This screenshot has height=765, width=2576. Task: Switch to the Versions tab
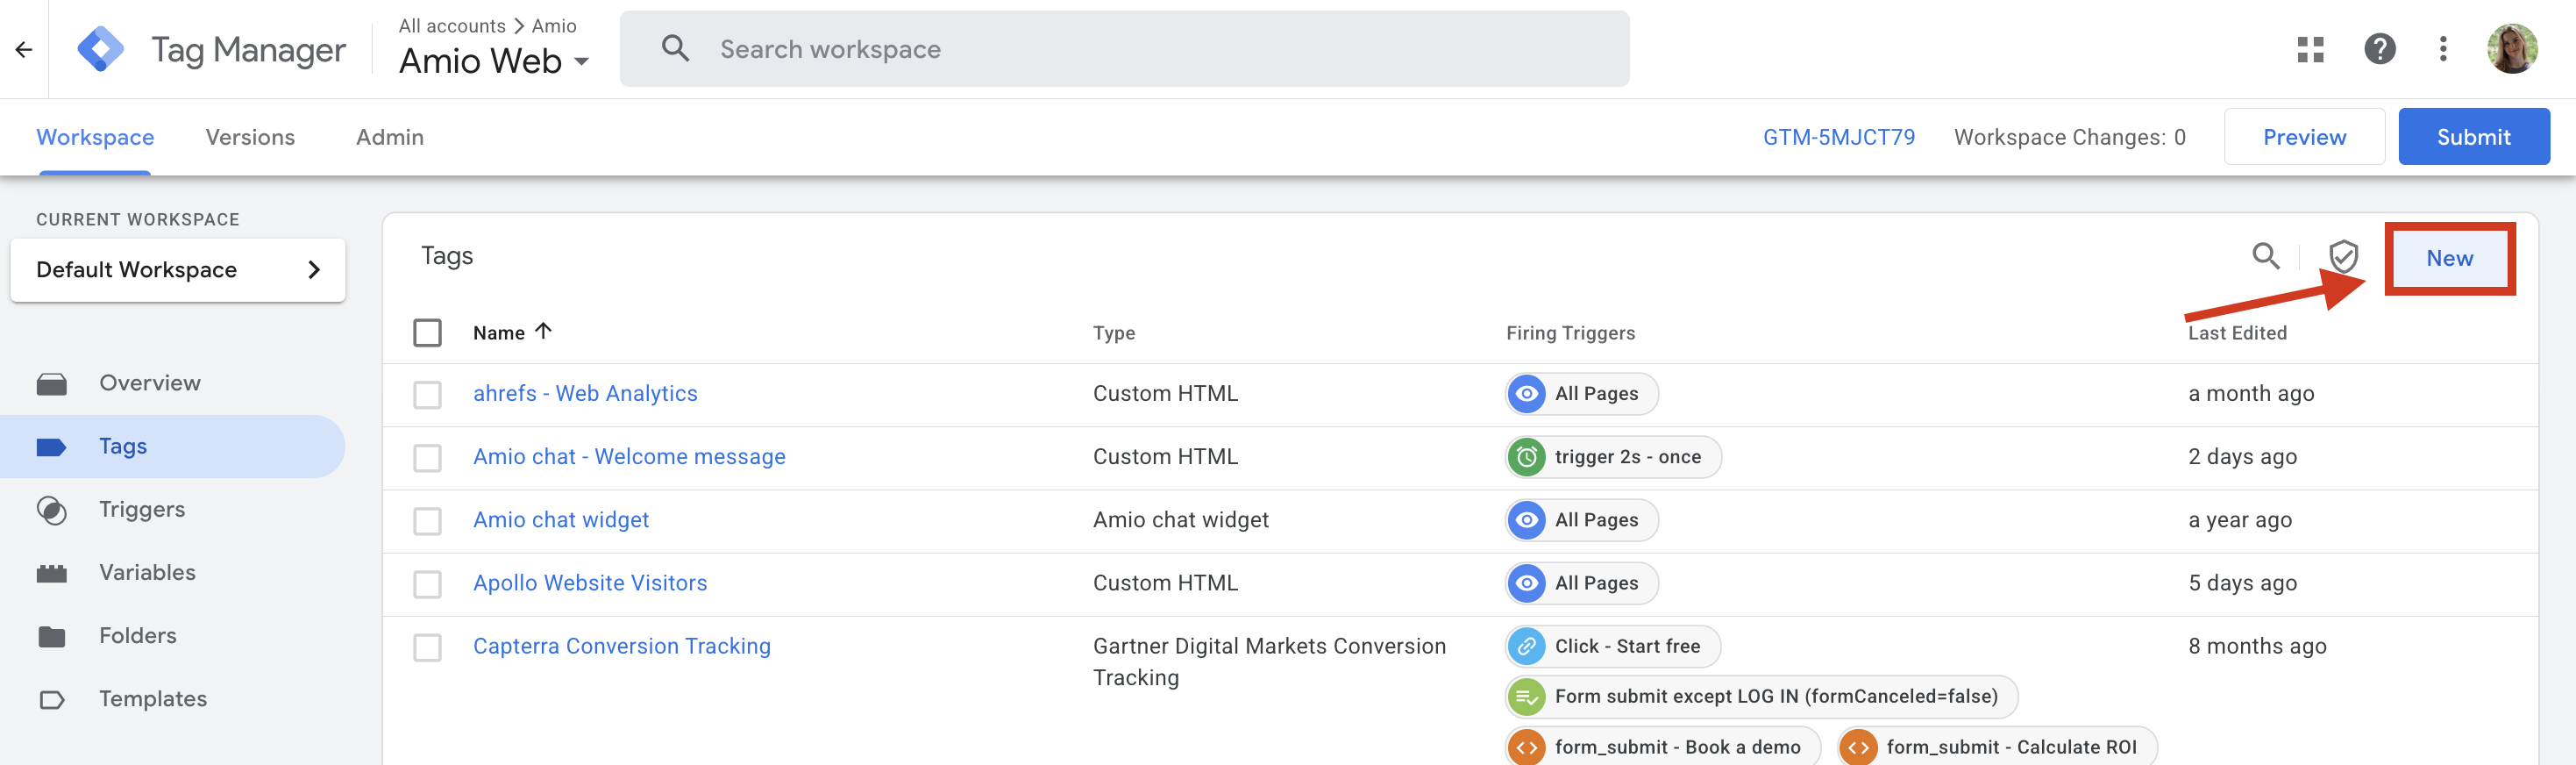point(250,137)
